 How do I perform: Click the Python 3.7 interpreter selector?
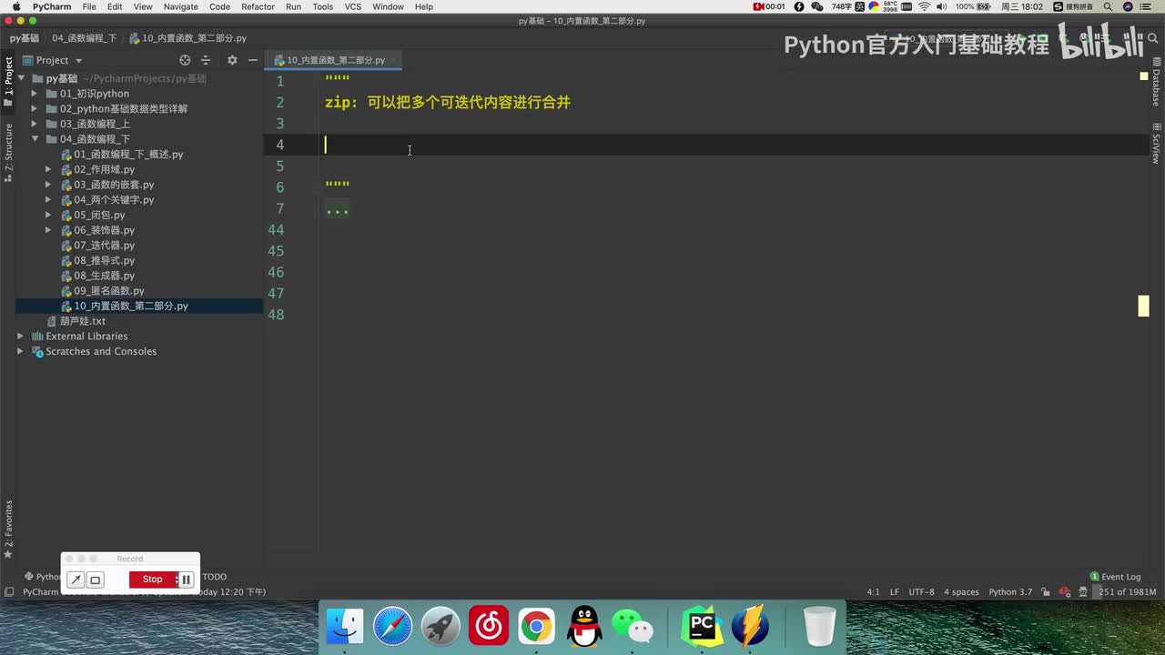pos(1010,592)
